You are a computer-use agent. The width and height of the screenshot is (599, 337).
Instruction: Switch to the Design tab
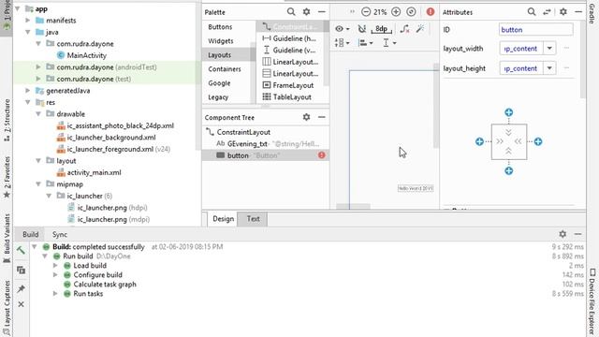[223, 218]
